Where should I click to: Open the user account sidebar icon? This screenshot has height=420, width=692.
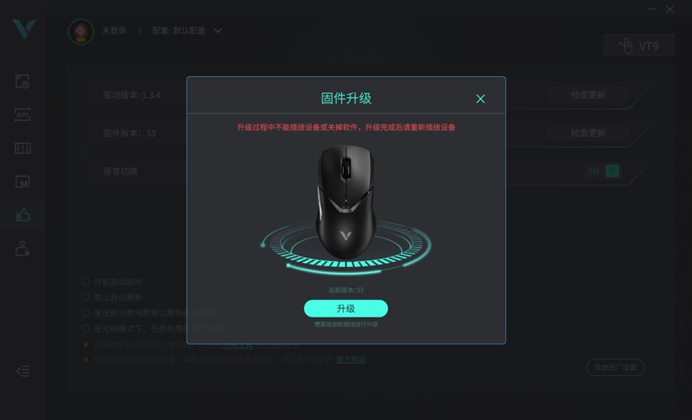pyautogui.click(x=23, y=248)
